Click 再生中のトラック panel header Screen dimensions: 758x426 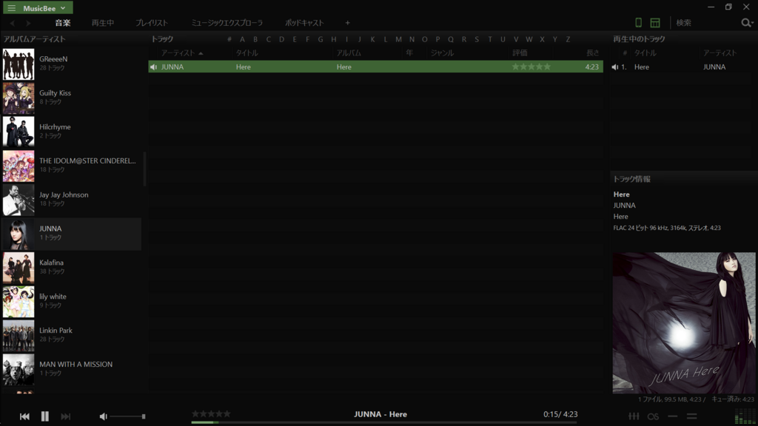coord(639,39)
